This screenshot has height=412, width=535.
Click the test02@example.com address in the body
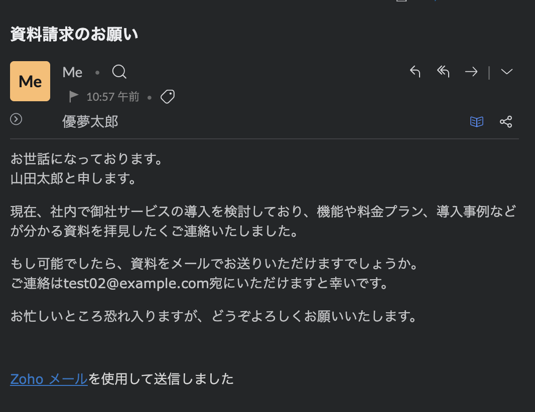point(136,283)
